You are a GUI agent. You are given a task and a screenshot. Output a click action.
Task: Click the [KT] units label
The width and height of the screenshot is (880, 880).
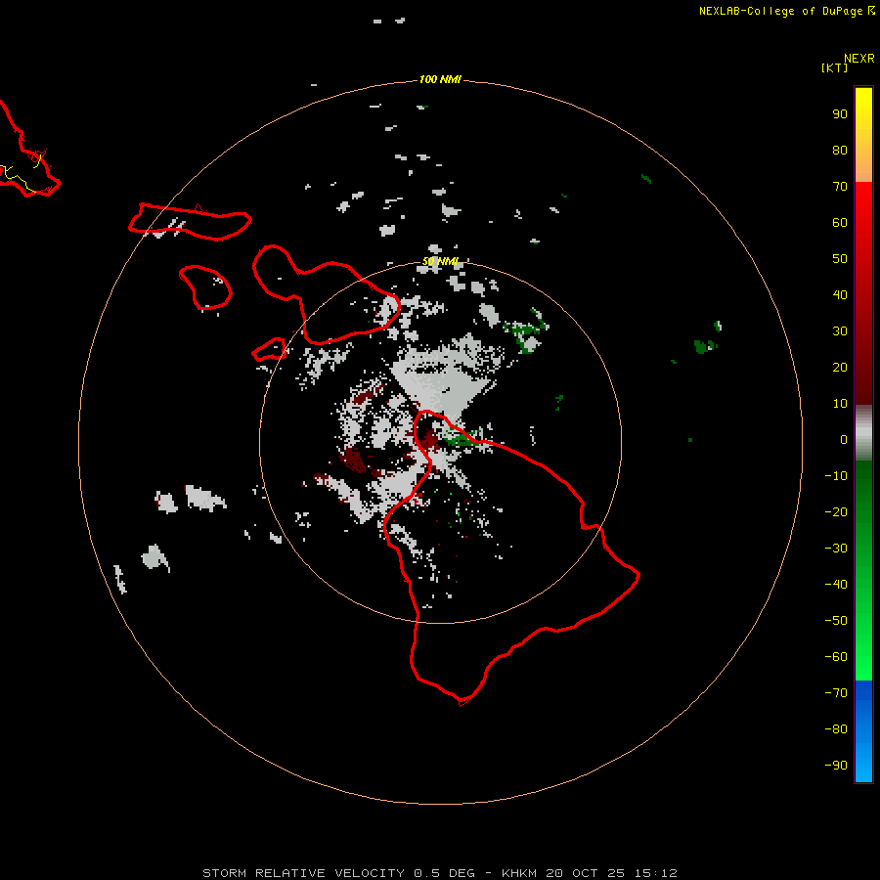click(834, 67)
